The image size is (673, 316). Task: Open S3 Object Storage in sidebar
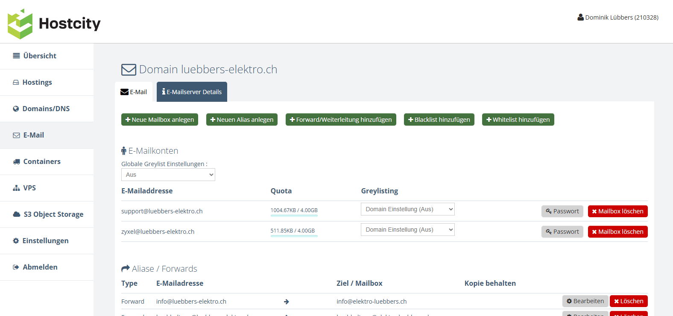(47, 214)
